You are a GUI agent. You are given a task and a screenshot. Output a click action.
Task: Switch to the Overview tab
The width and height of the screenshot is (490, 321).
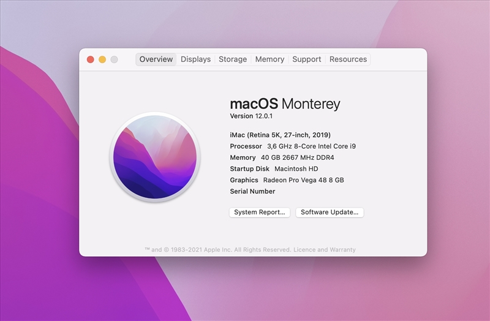coord(156,59)
